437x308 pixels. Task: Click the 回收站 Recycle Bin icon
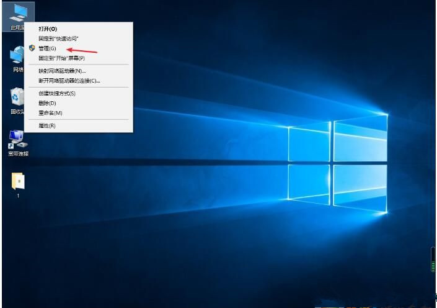(17, 97)
